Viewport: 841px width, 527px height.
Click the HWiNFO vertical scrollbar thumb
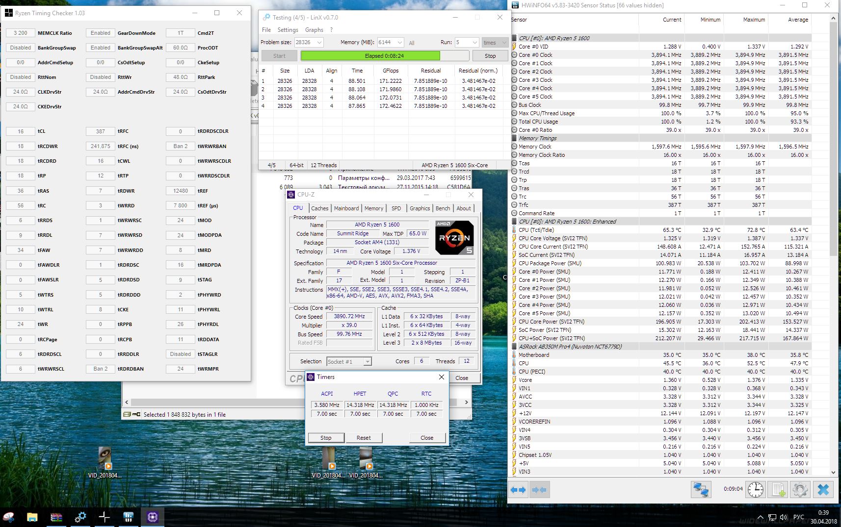click(833, 139)
